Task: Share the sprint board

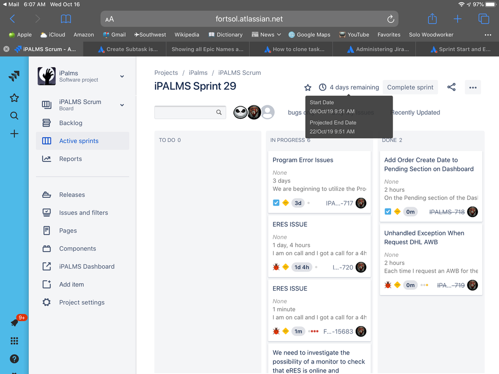Action: coord(451,87)
